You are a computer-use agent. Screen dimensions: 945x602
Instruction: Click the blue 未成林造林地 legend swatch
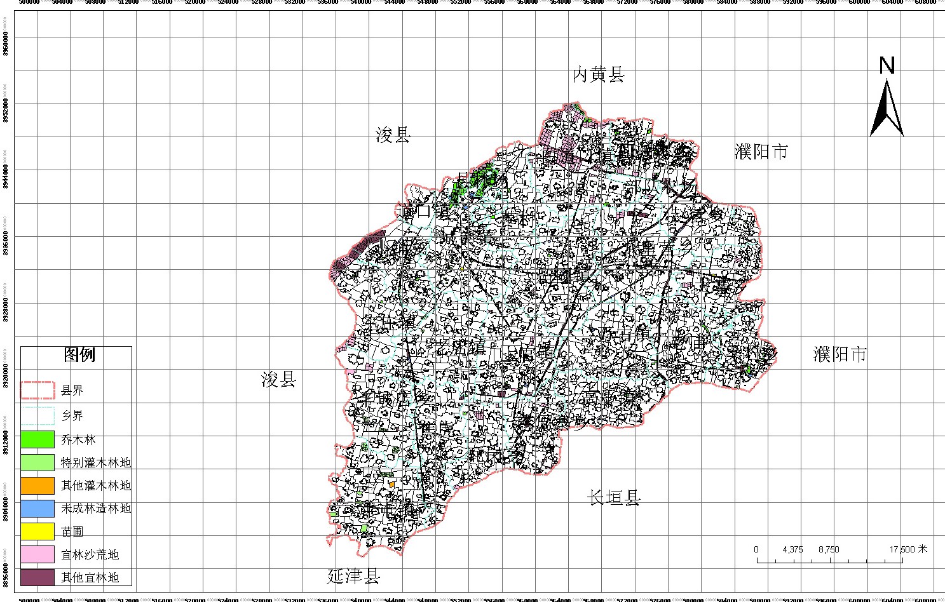[37, 508]
